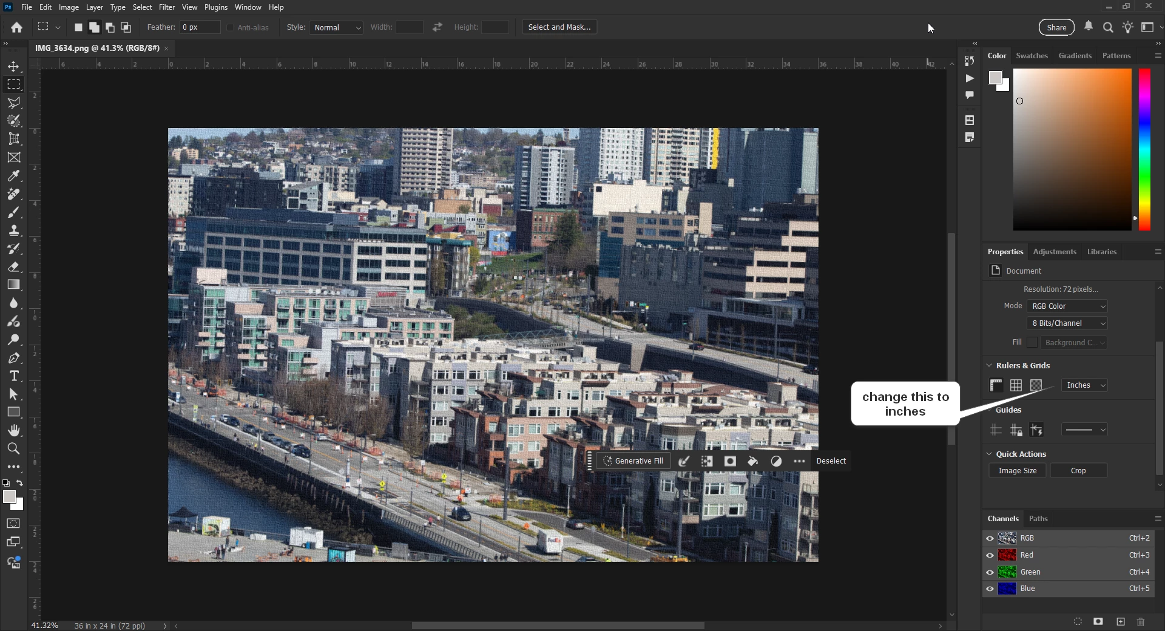Viewport: 1165px width, 631px height.
Task: Click the Crop quick action button
Action: click(x=1078, y=471)
